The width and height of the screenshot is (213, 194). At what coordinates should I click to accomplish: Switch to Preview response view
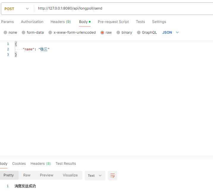(47, 175)
